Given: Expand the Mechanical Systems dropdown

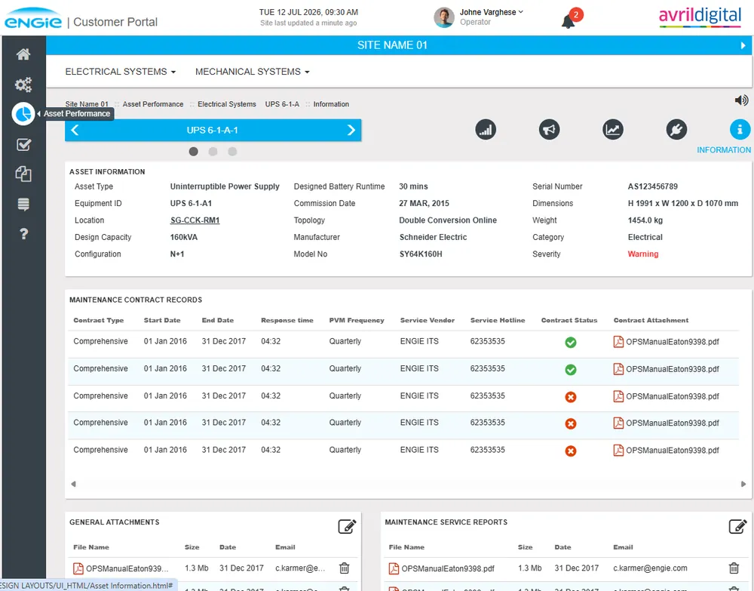Looking at the screenshot, I should tap(252, 72).
